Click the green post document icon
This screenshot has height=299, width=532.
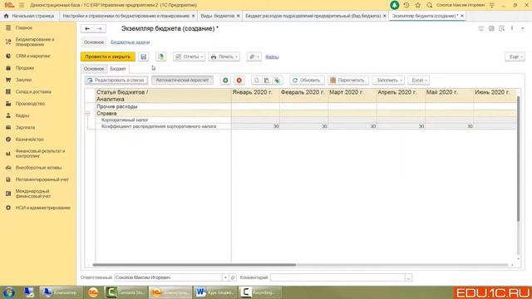[x=160, y=56]
